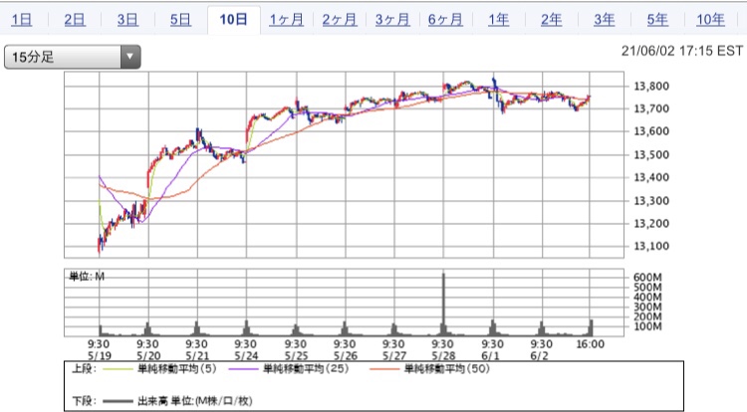Click the 13,800 price axis label

point(651,87)
